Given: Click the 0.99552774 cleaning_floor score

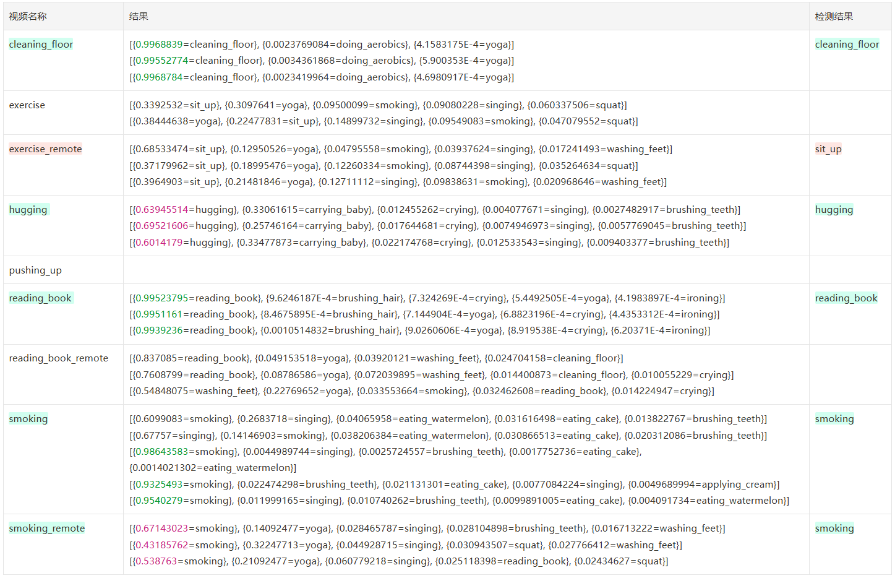Looking at the screenshot, I should [x=161, y=61].
